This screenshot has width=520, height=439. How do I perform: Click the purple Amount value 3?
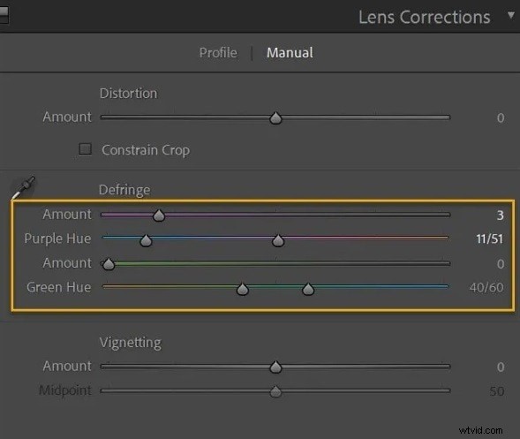click(x=500, y=216)
